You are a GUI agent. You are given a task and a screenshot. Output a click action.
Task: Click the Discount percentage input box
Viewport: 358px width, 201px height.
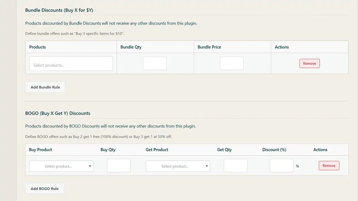[281, 166]
